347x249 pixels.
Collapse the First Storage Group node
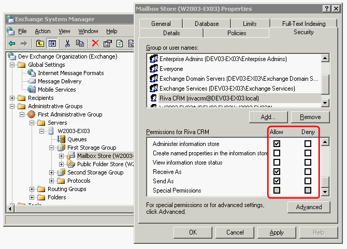pyautogui.click(x=52, y=148)
